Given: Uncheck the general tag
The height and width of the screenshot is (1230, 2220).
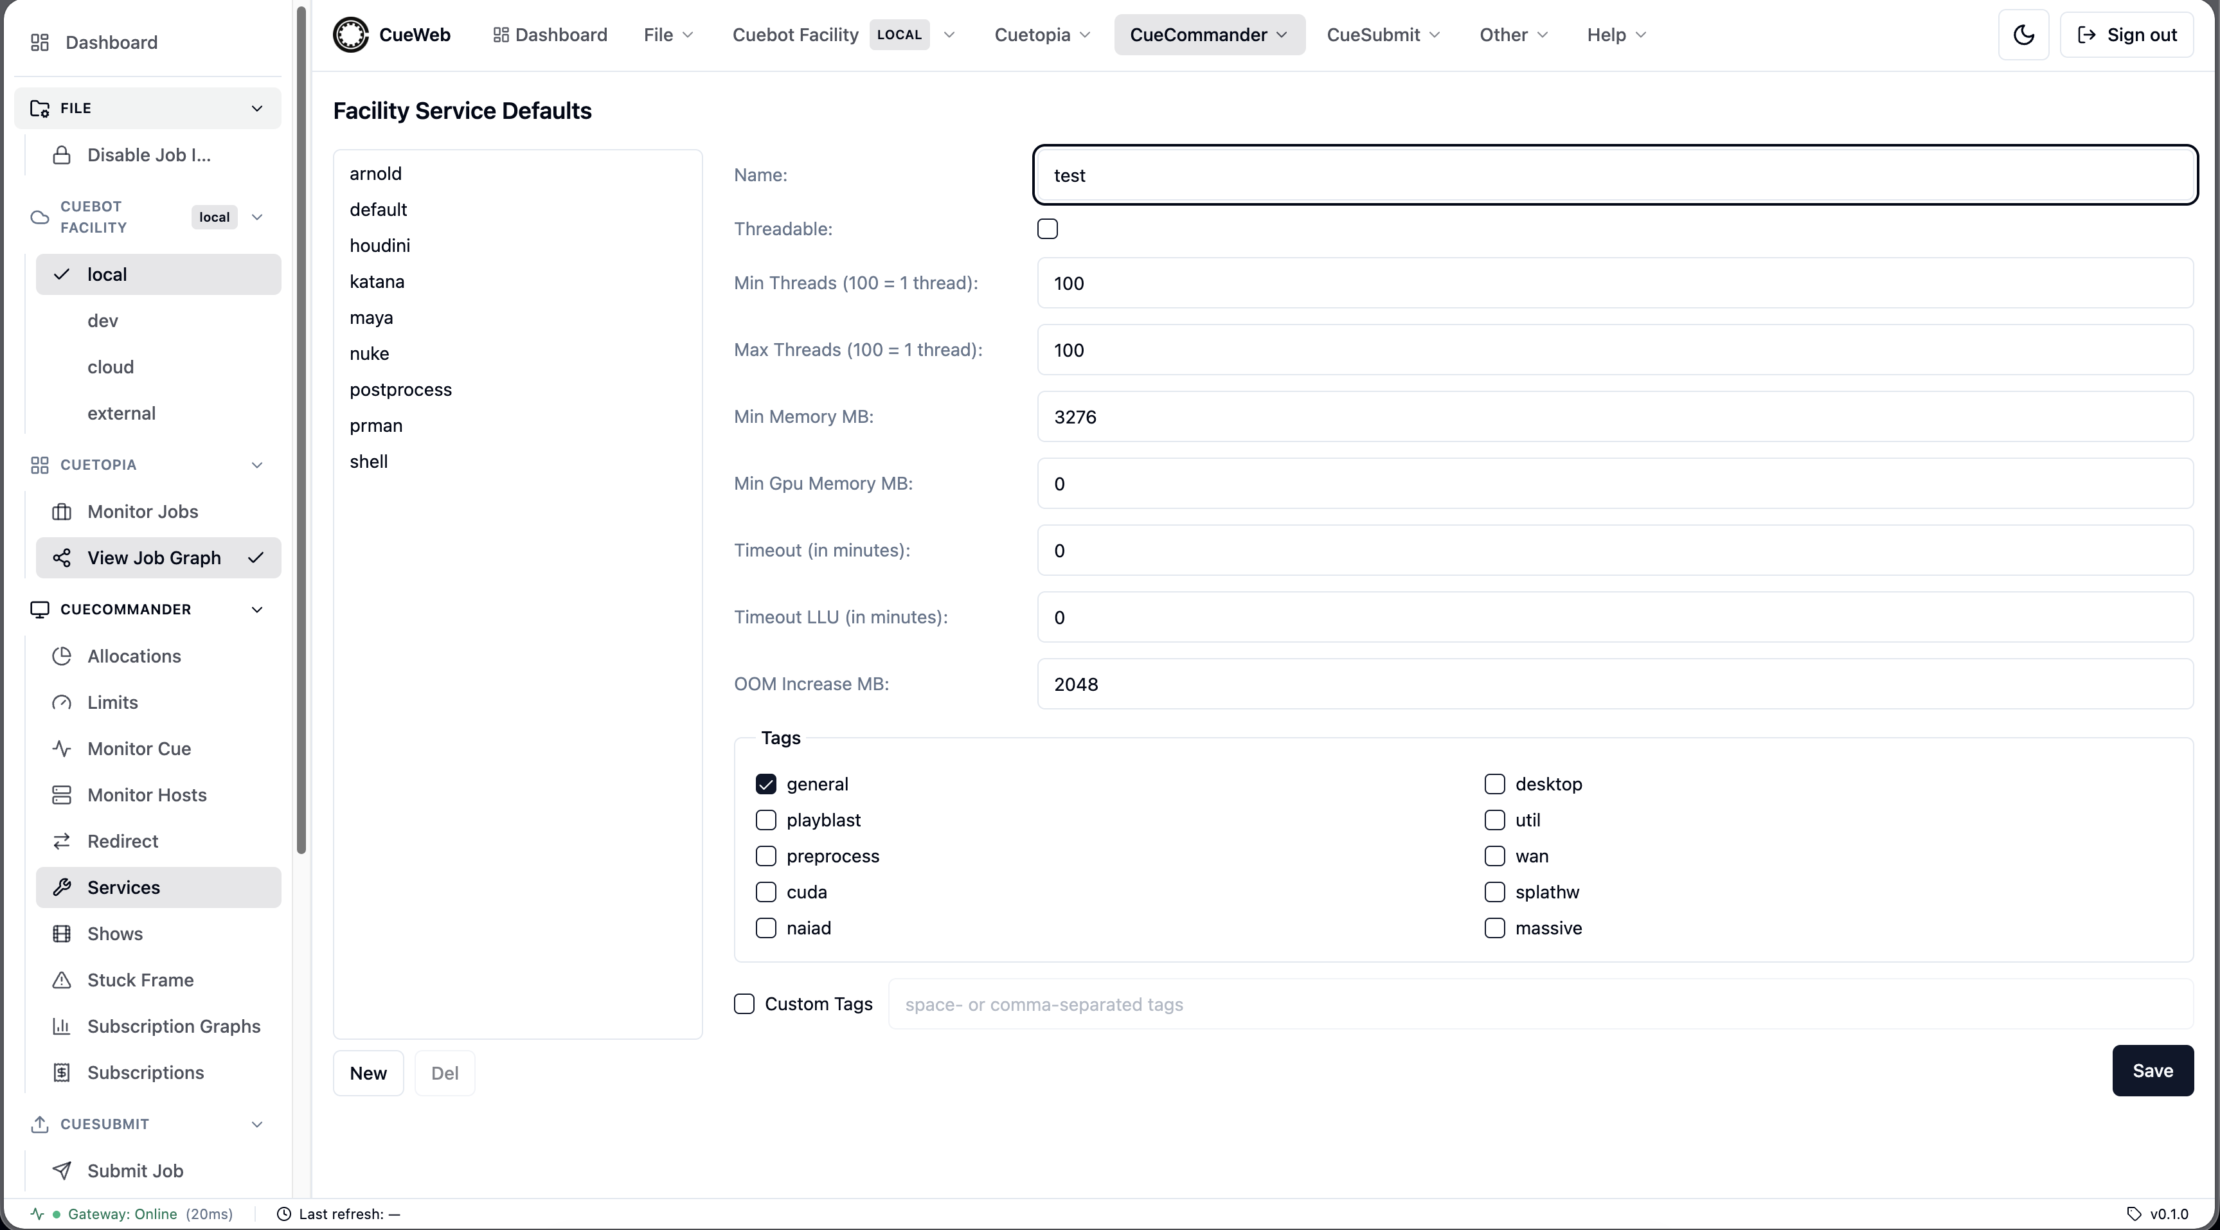Looking at the screenshot, I should [765, 785].
